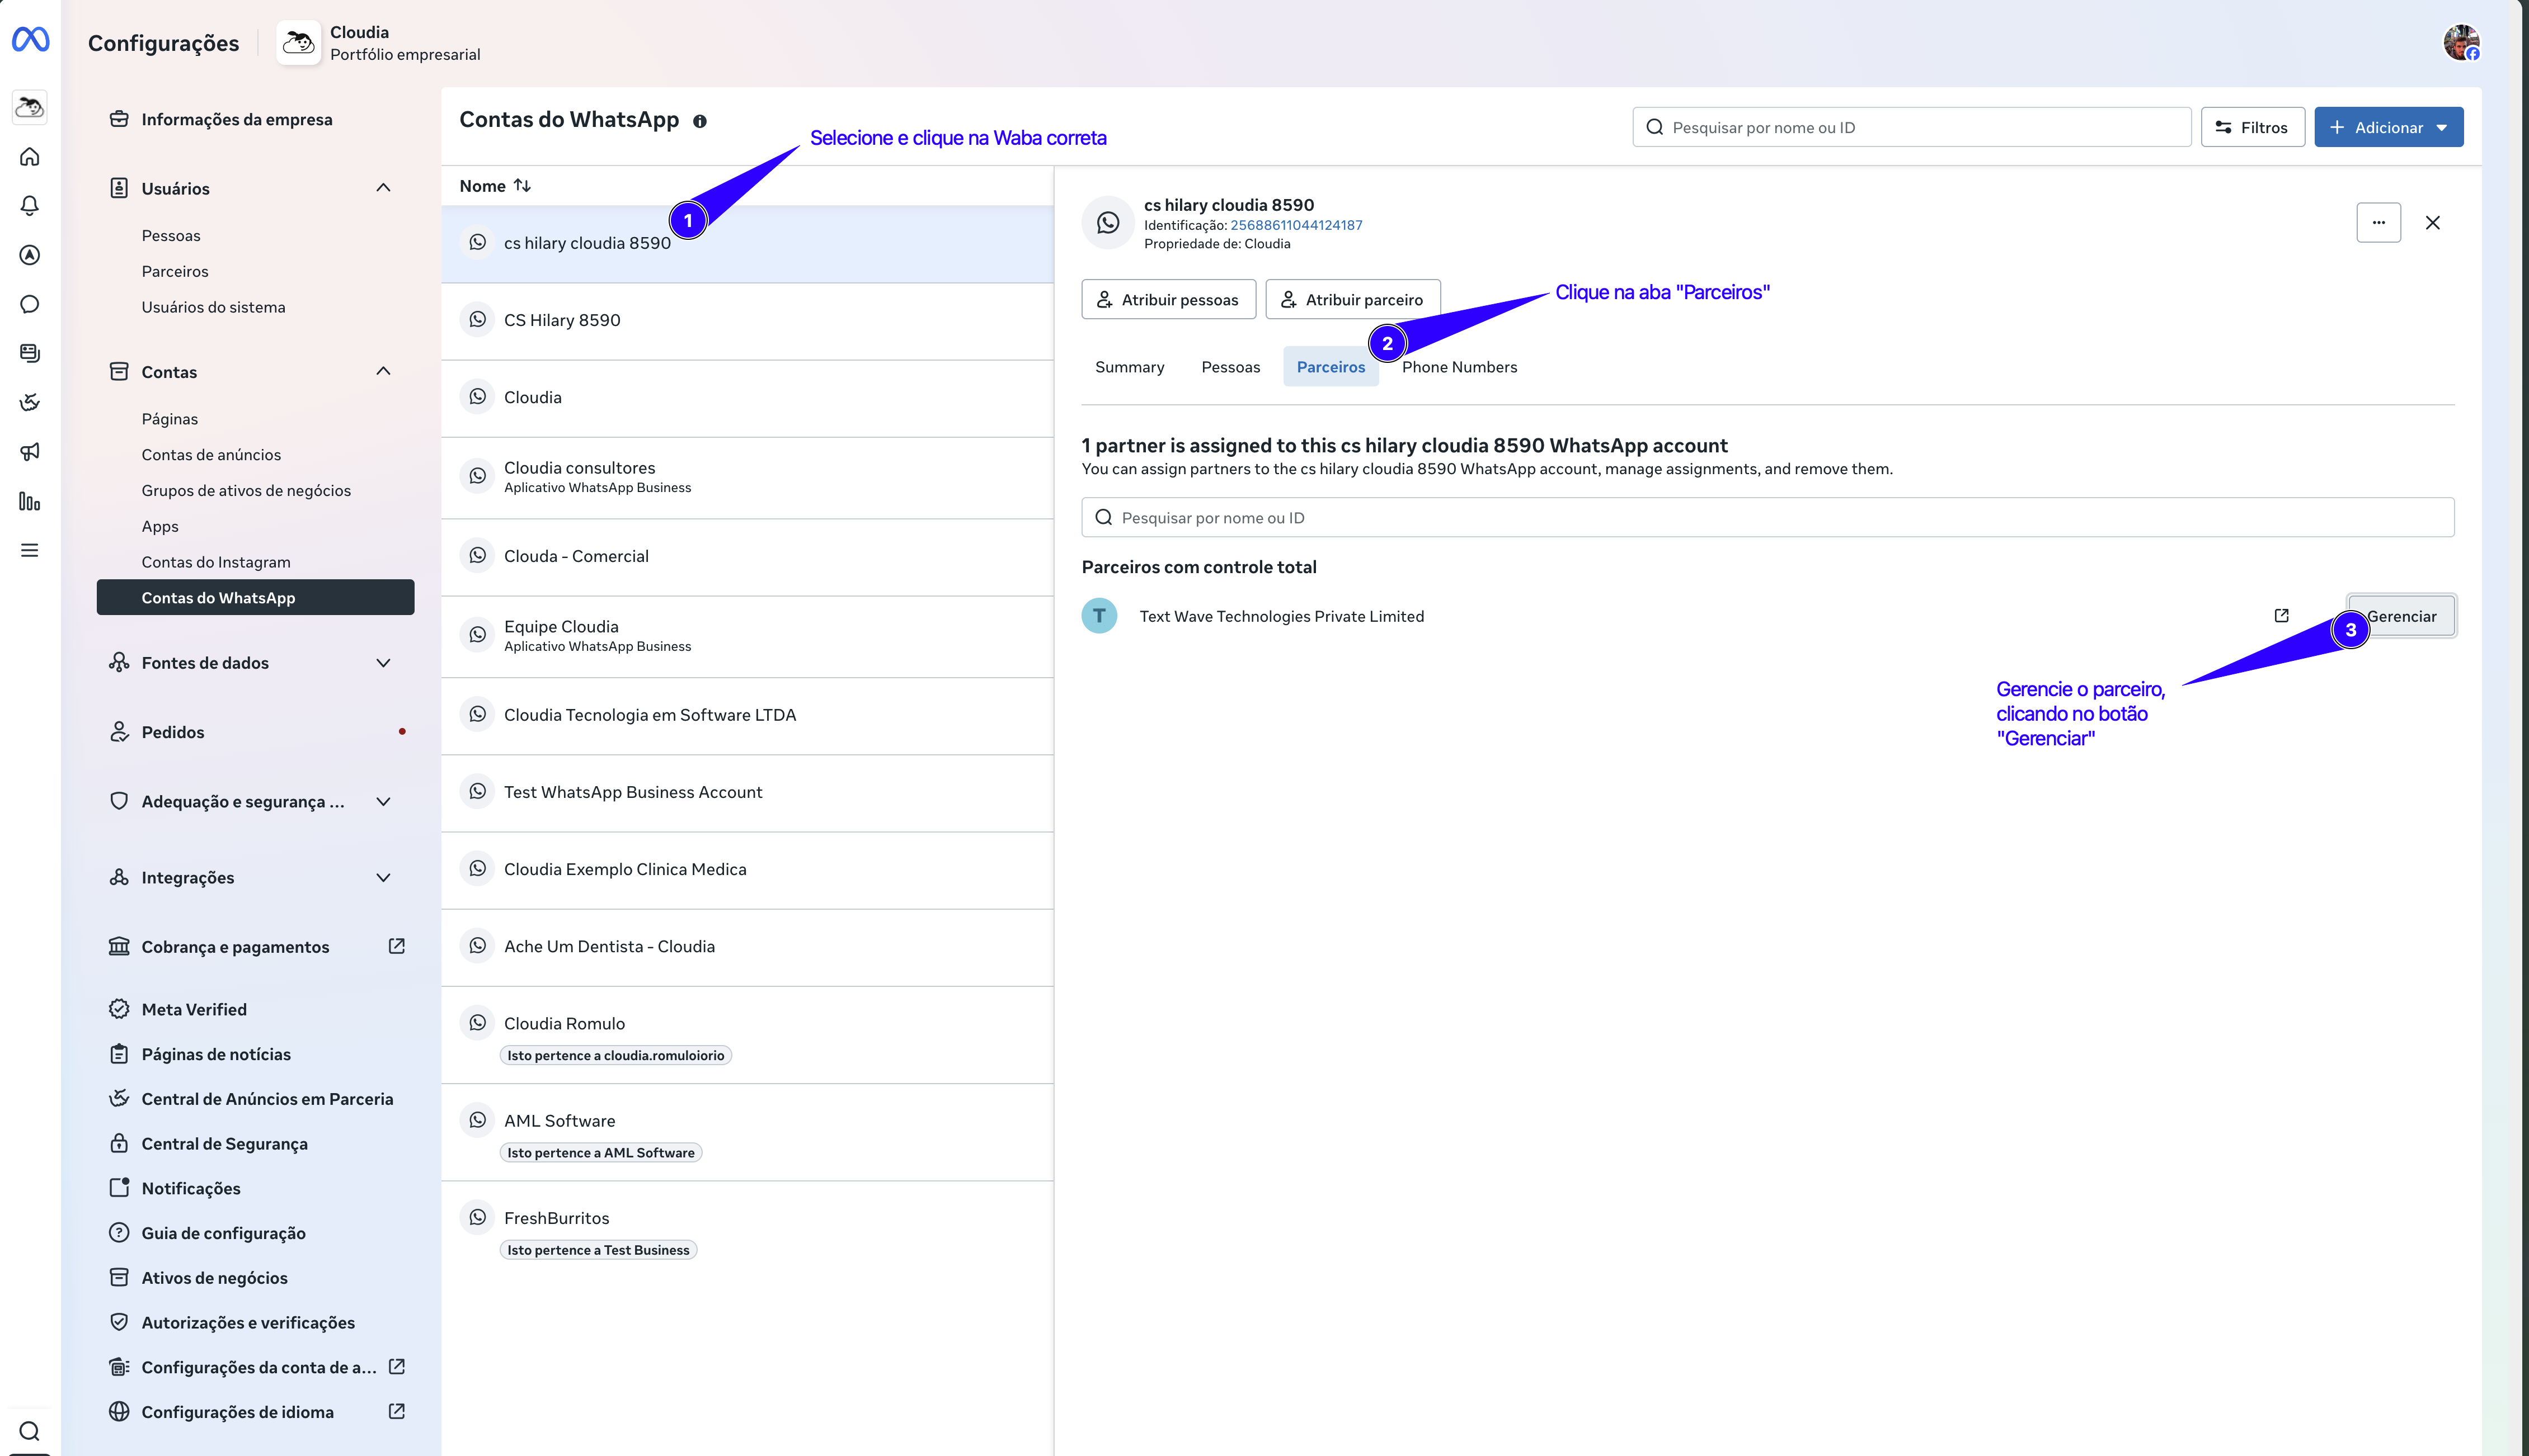Sort the list using the Nome arrows icon

[x=522, y=186]
